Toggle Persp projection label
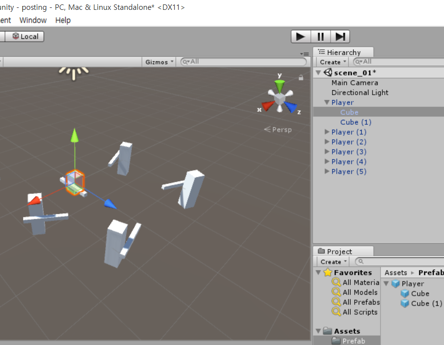Viewport: 444px width, 345px height. coord(278,130)
